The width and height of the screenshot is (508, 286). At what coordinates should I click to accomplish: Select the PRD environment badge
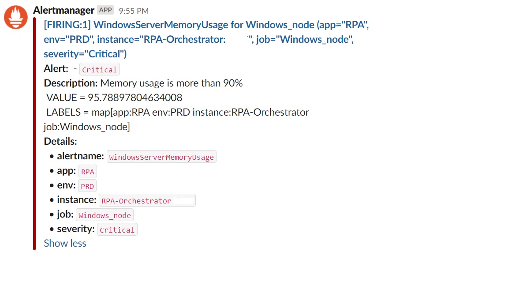click(87, 186)
